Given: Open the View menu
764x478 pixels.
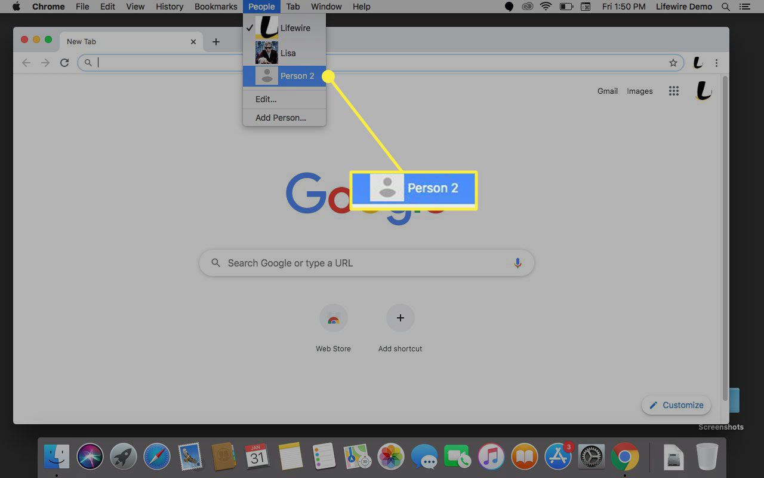Looking at the screenshot, I should (x=135, y=7).
